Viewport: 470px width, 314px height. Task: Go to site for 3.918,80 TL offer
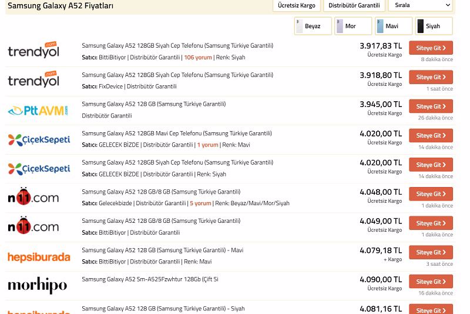(431, 77)
